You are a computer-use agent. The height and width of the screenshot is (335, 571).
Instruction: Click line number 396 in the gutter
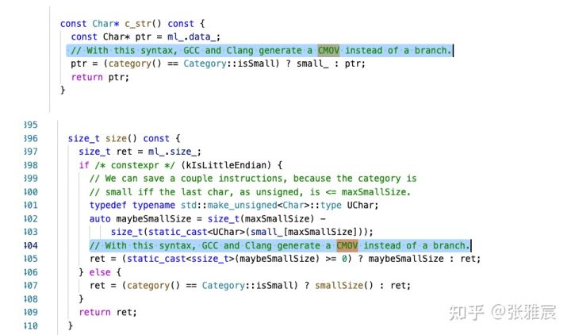tap(30, 138)
